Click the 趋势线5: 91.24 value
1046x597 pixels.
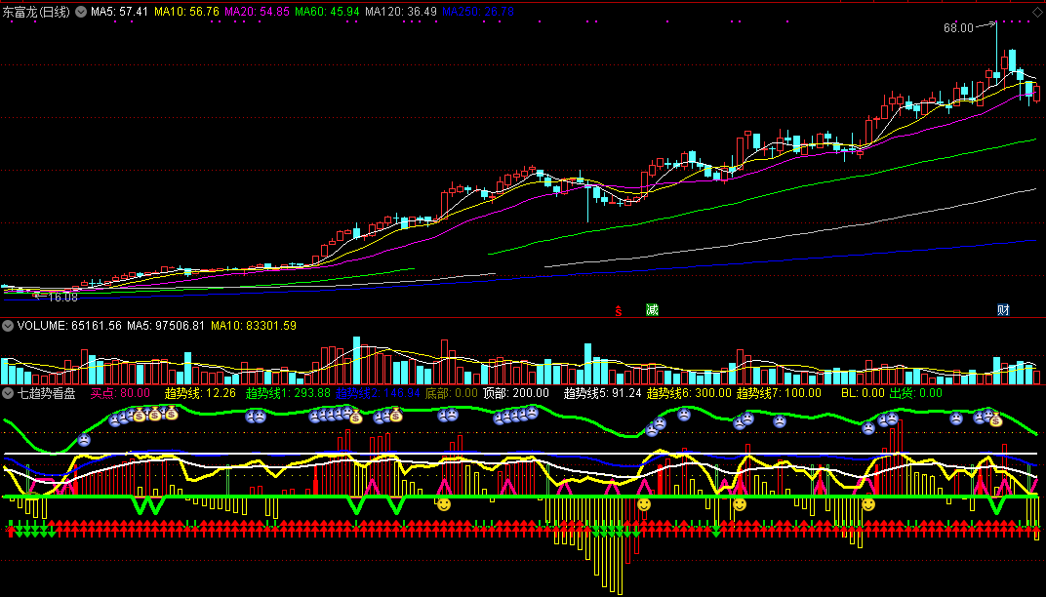pos(602,393)
